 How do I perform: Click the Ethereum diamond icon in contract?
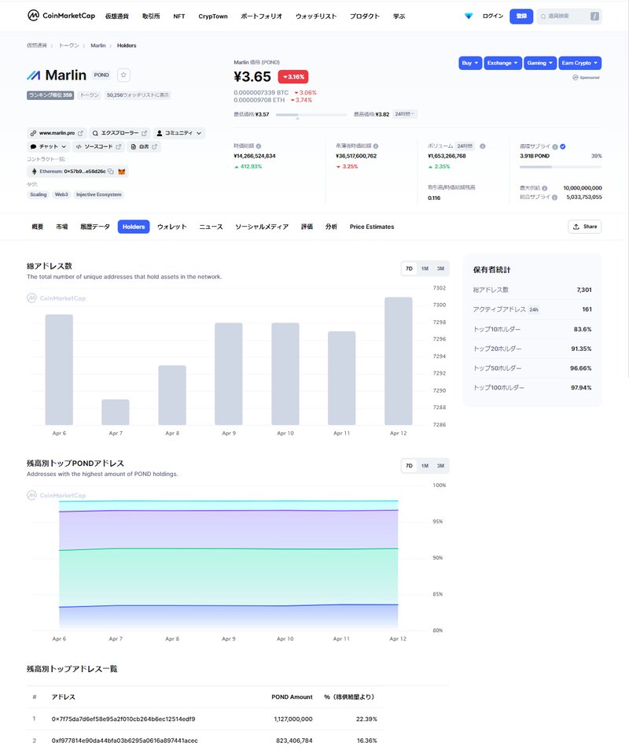point(34,172)
